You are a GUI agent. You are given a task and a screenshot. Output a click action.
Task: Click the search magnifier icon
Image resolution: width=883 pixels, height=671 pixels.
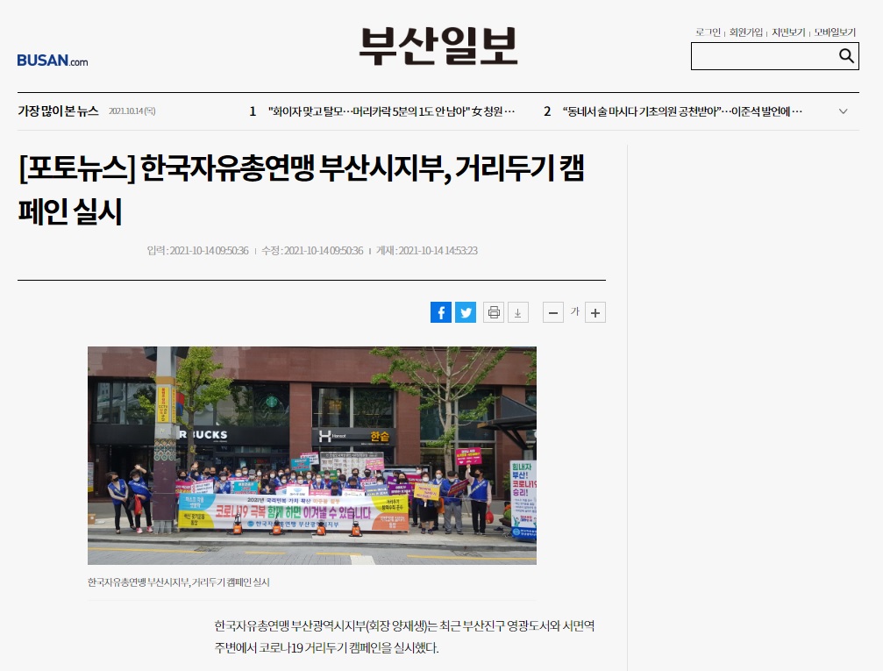[846, 55]
